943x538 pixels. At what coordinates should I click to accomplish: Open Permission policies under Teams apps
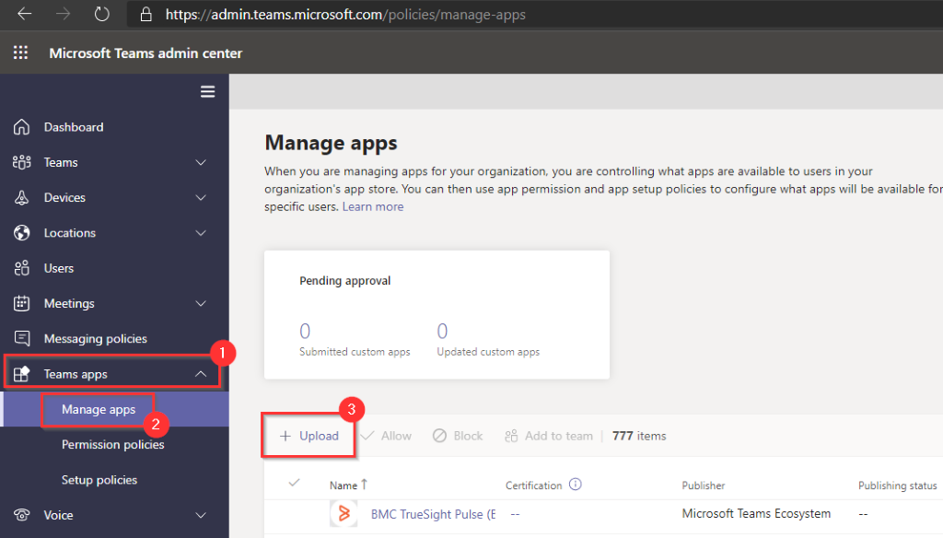pos(112,445)
